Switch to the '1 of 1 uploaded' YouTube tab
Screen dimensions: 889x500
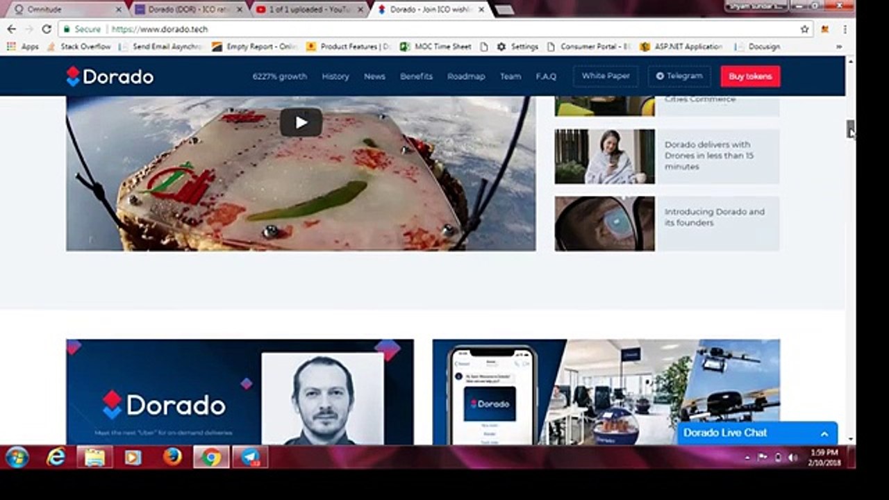pyautogui.click(x=308, y=10)
